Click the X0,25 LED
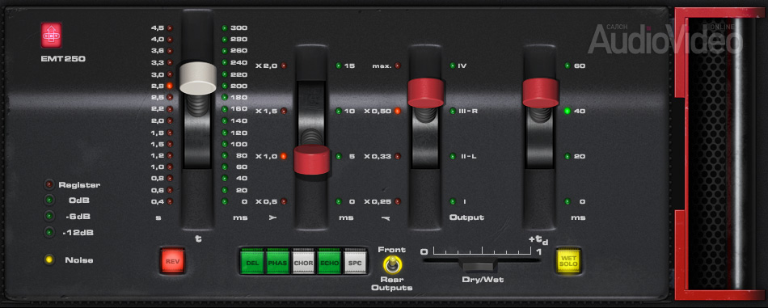 click(397, 201)
